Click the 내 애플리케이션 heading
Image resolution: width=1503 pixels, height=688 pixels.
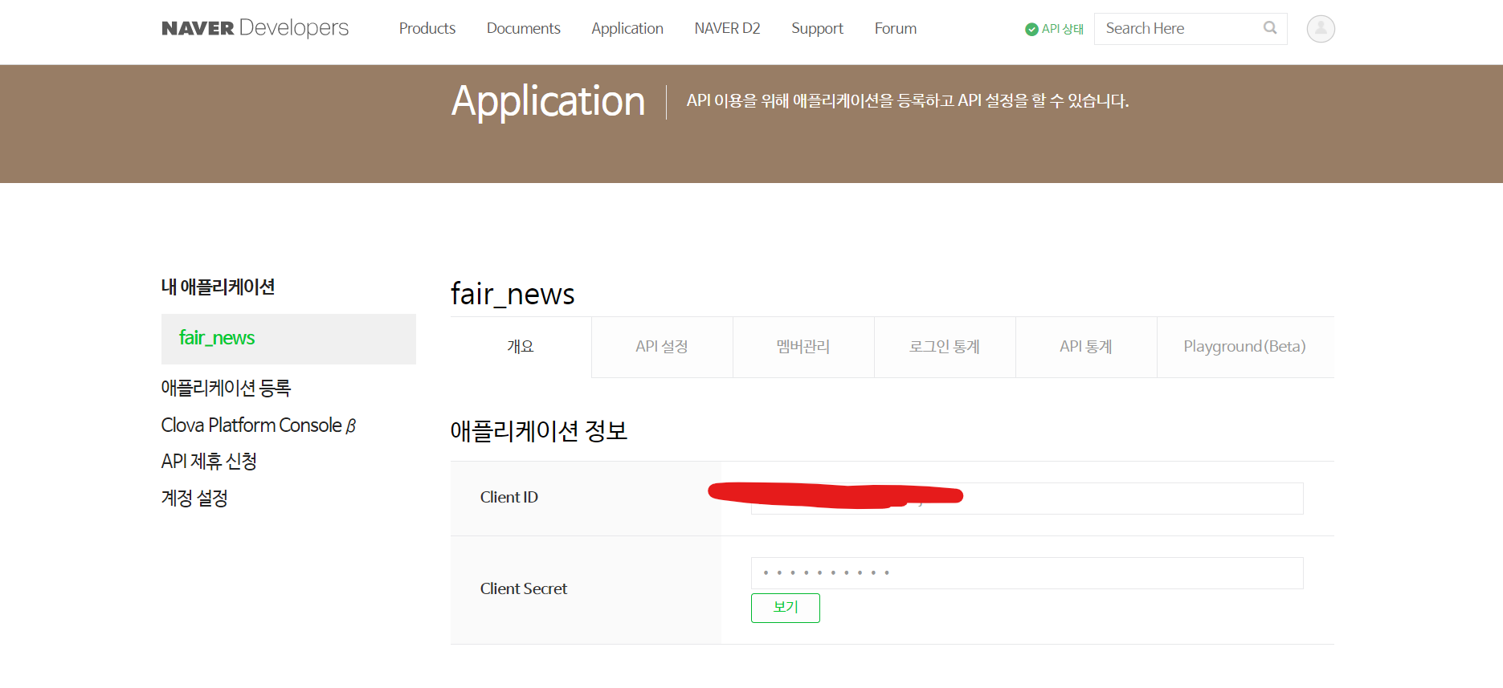[218, 287]
